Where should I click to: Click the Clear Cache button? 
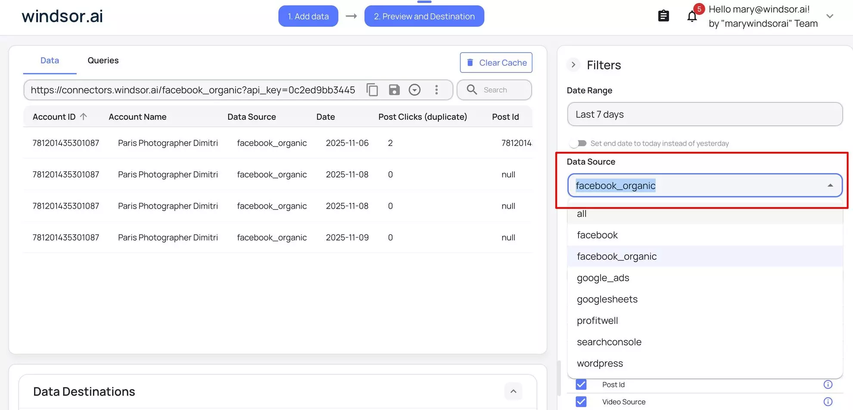[x=496, y=63]
